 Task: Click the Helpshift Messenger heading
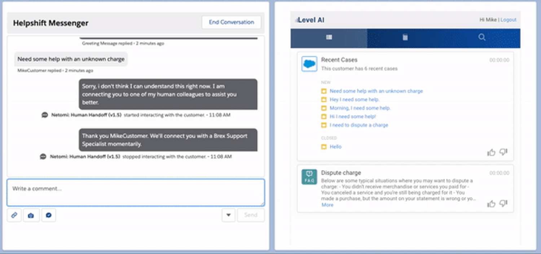click(51, 23)
